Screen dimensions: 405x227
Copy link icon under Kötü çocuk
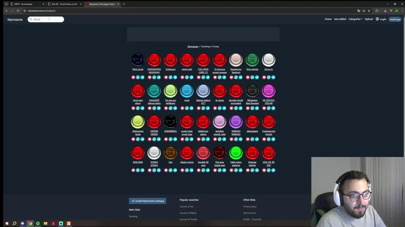click(138, 77)
